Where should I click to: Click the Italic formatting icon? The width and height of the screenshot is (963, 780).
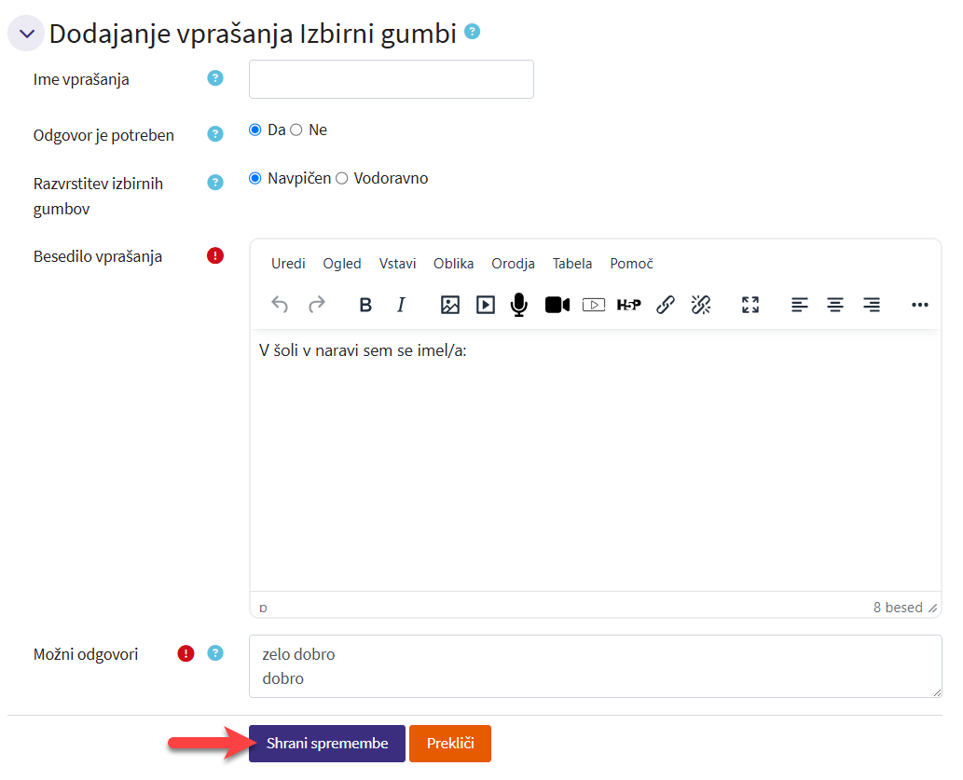click(x=401, y=305)
